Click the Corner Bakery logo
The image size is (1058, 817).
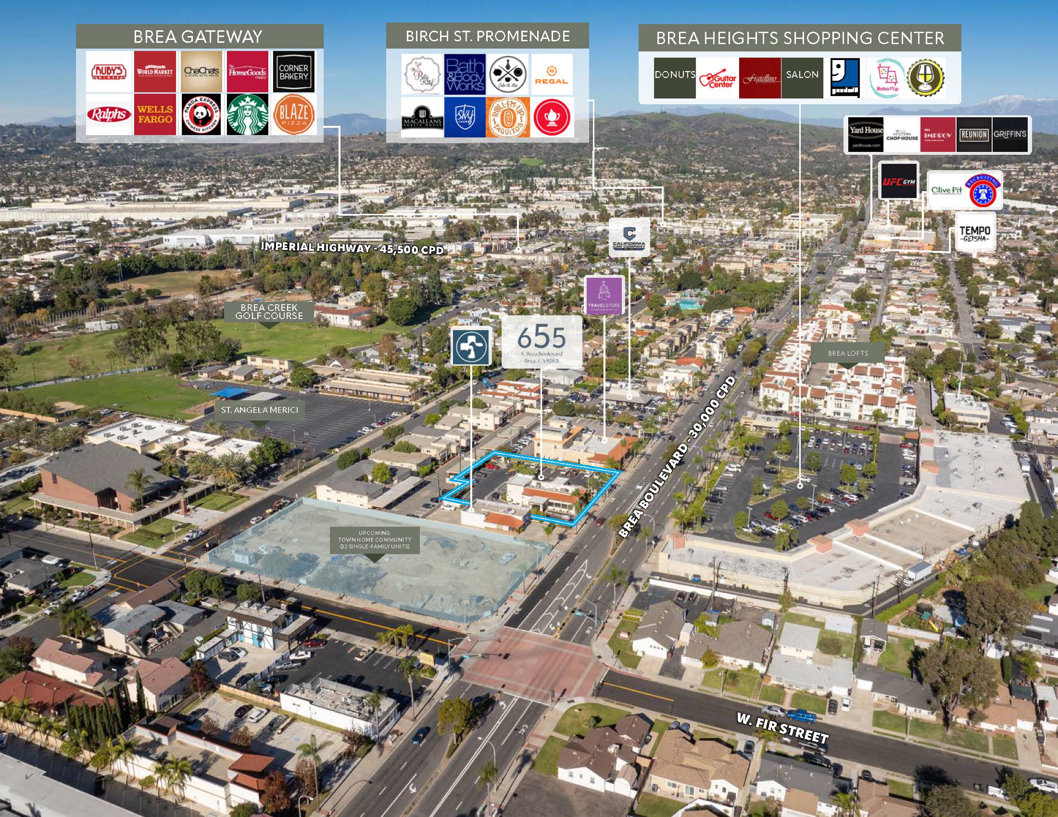[x=294, y=71]
